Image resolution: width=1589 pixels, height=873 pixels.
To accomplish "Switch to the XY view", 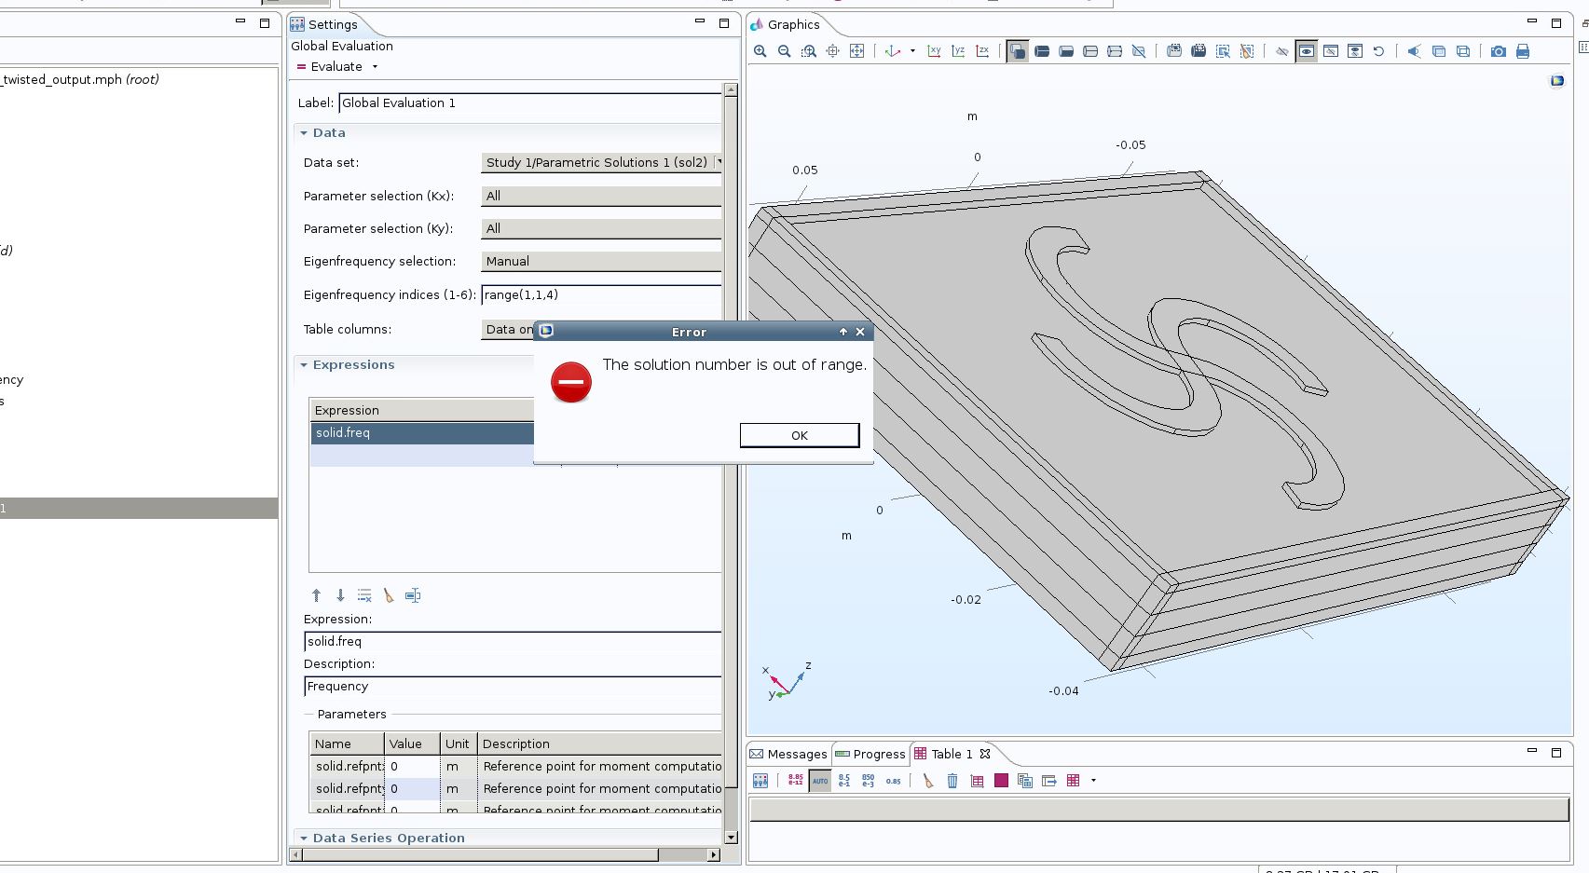I will [x=934, y=51].
